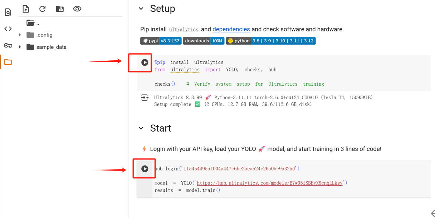Open the secrets key icon in sidebar

coord(8,45)
